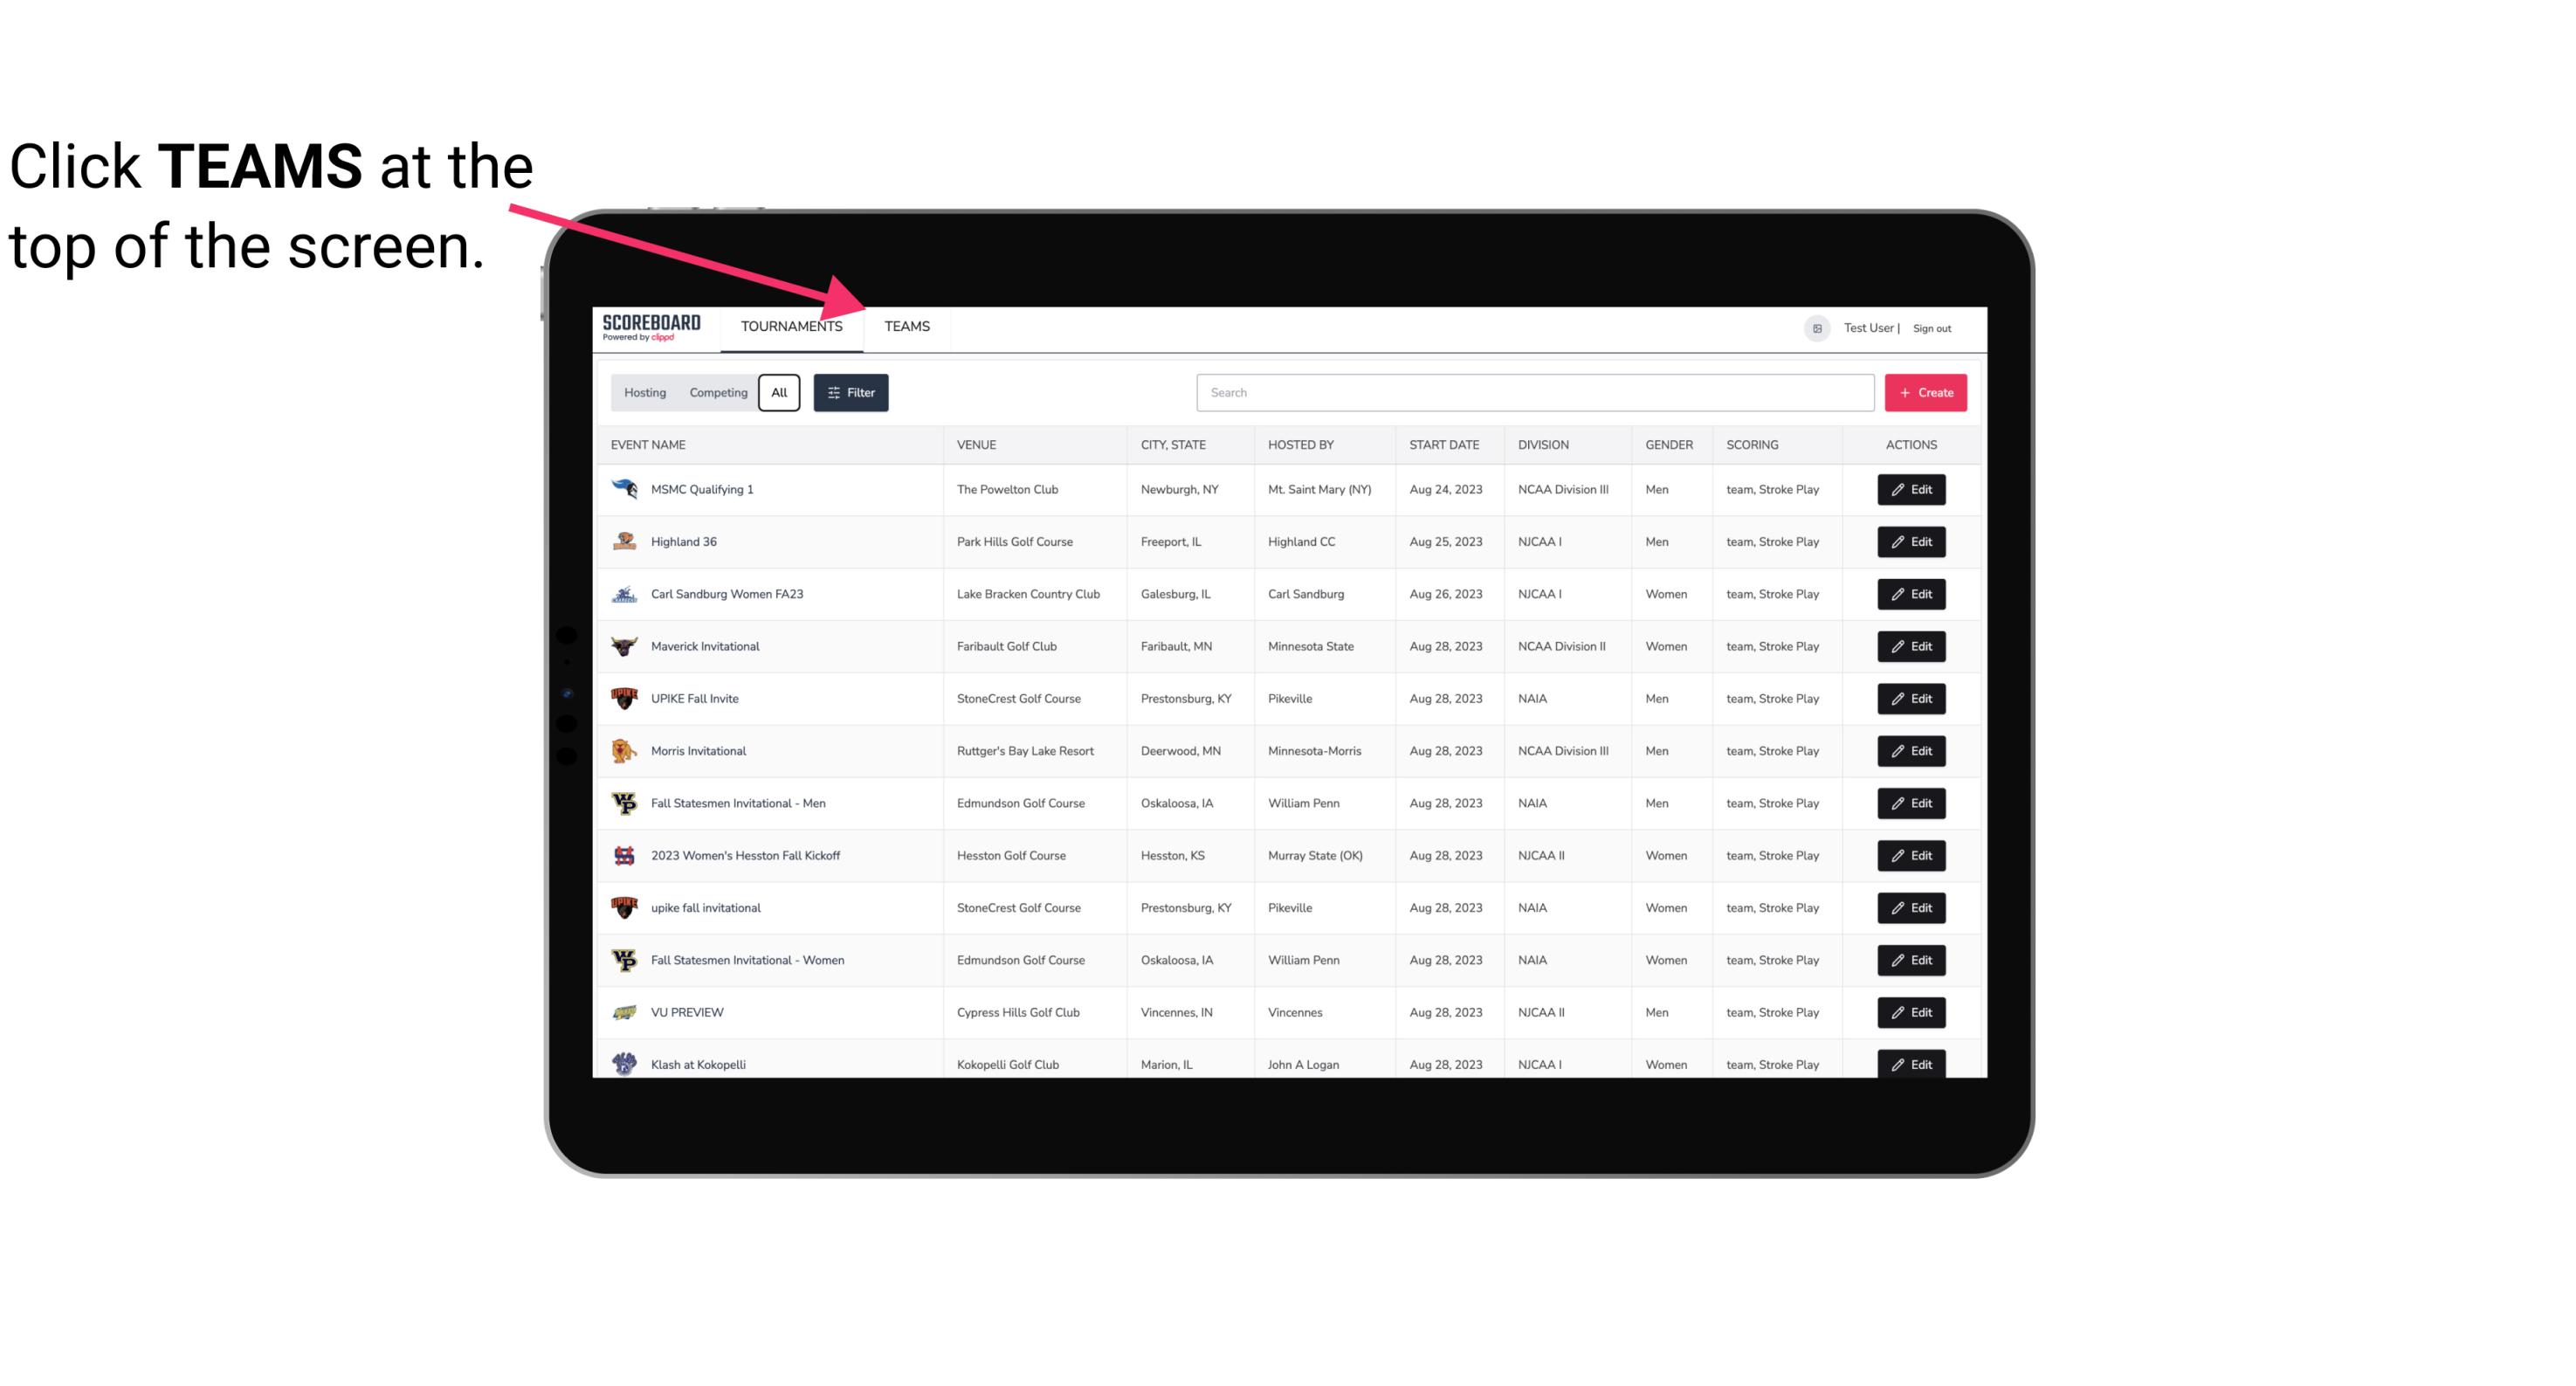Expand the Filter options dropdown
The image size is (2576, 1386).
(850, 393)
